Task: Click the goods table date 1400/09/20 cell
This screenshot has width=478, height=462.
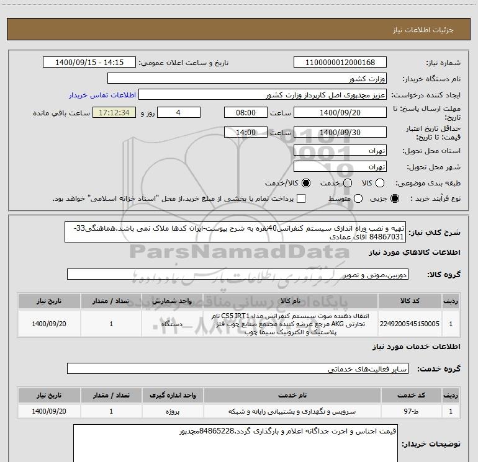Action: [49, 324]
